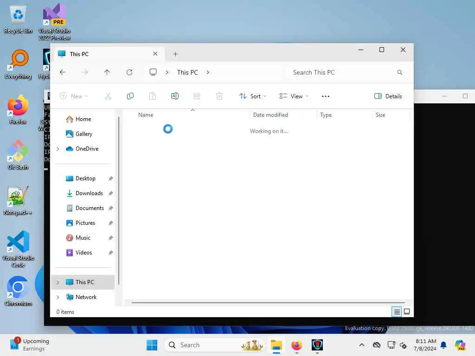Open Upcoming Earnings widget
The image size is (475, 356).
tap(29, 345)
